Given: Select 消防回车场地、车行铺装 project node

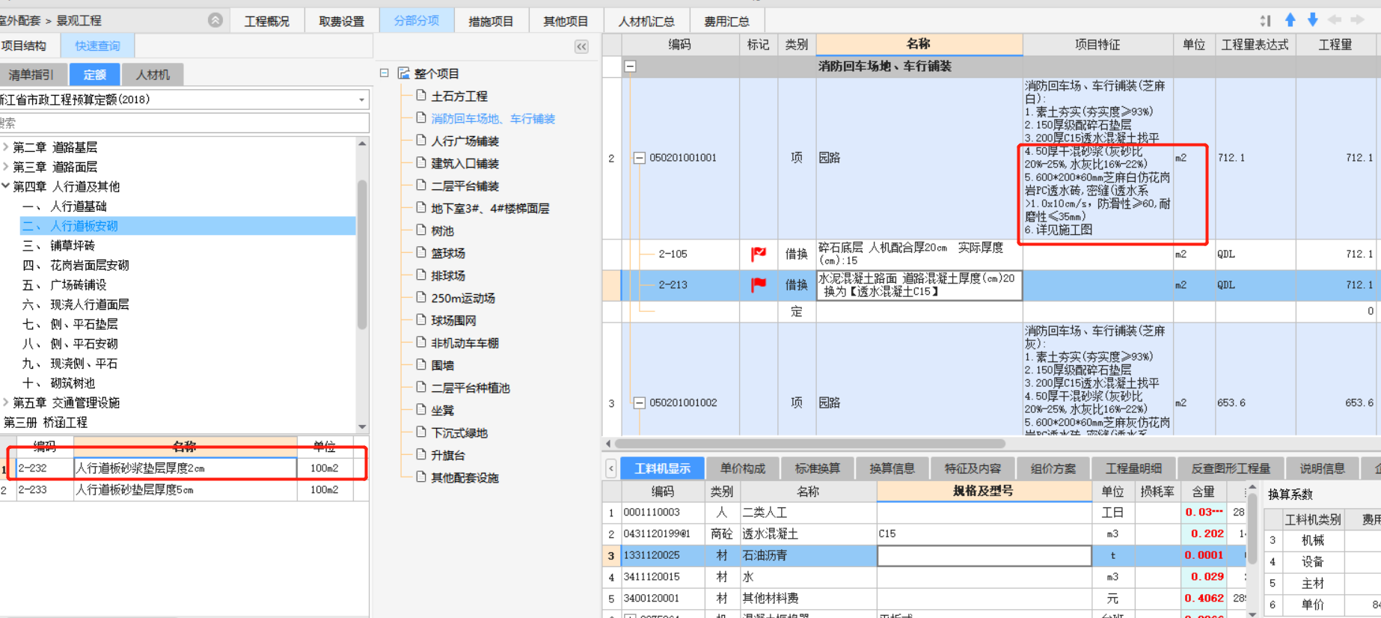Looking at the screenshot, I should tap(493, 118).
